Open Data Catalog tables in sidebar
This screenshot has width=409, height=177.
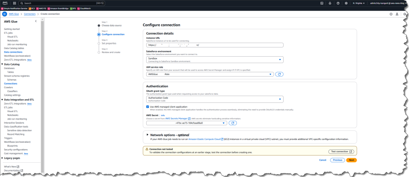pos(14,48)
